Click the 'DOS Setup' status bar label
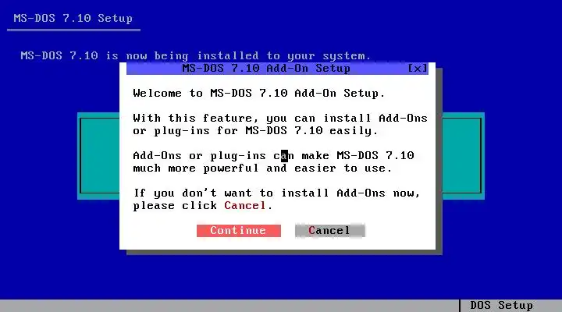 coord(501,306)
